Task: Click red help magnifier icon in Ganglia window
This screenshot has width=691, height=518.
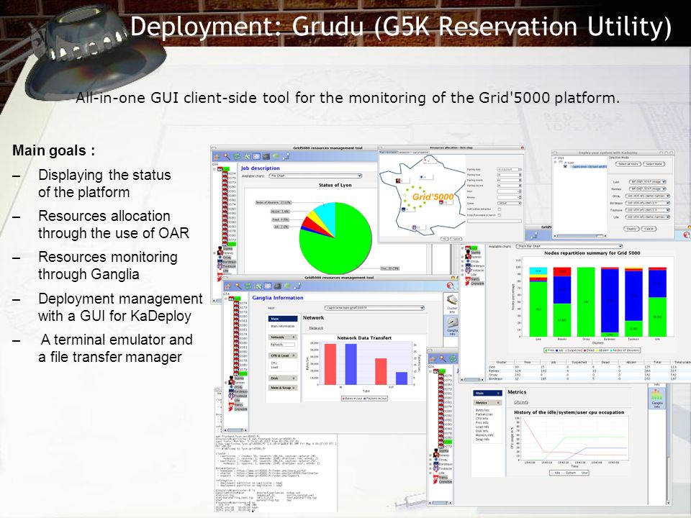Action: click(451, 286)
